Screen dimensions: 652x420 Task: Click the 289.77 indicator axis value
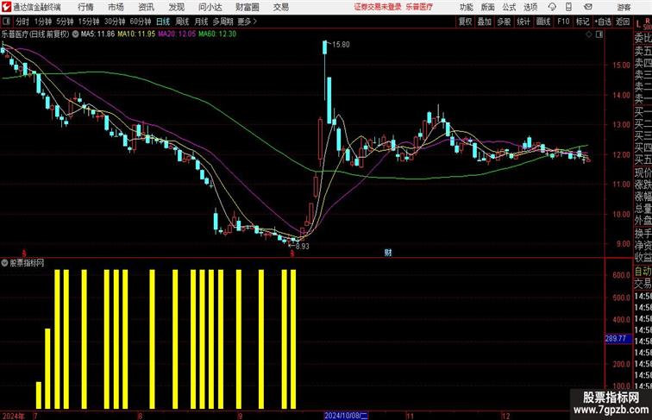[616, 338]
